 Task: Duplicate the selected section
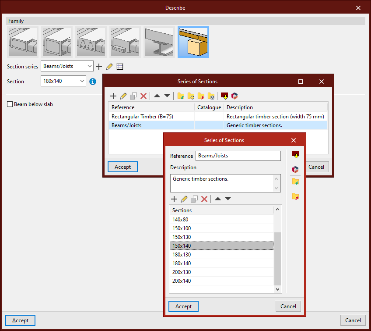(x=194, y=199)
